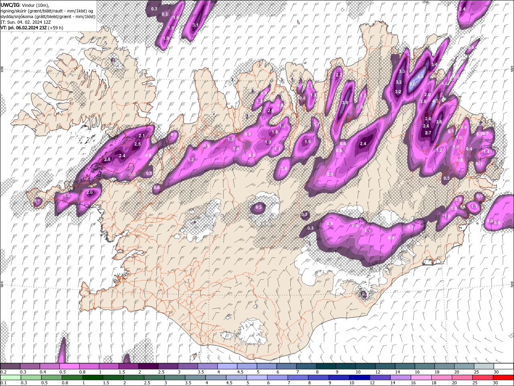
Task: Click the '3.1' value near the top edge
Action: point(196,25)
